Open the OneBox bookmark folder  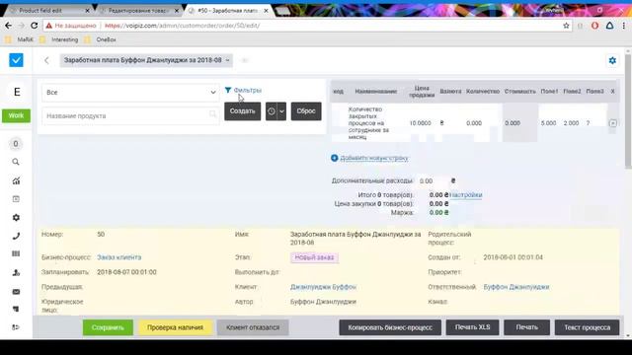click(x=101, y=39)
